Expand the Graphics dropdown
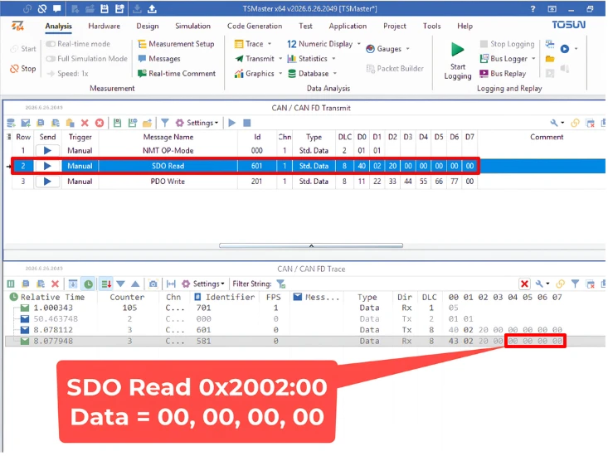This screenshot has width=608, height=456. (280, 73)
